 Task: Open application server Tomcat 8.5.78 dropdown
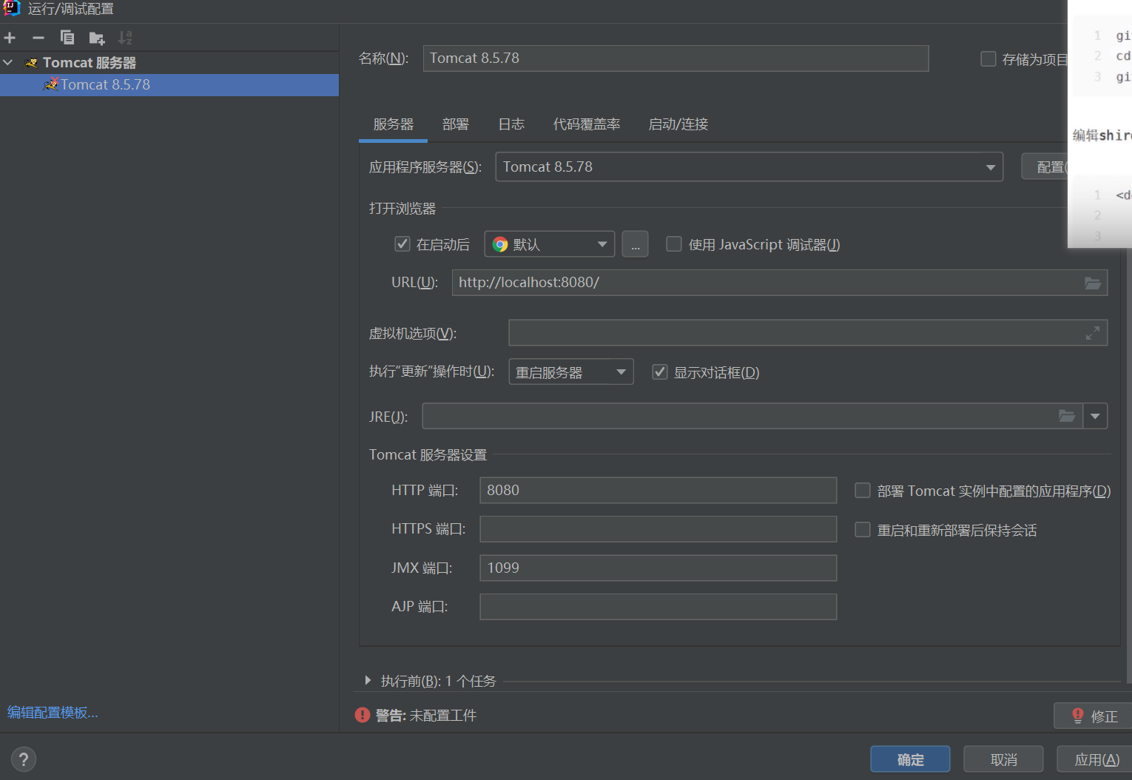(x=749, y=167)
